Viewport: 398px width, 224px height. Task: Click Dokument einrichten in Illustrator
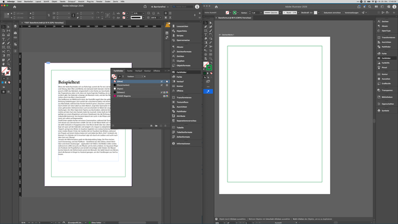tap(332, 12)
